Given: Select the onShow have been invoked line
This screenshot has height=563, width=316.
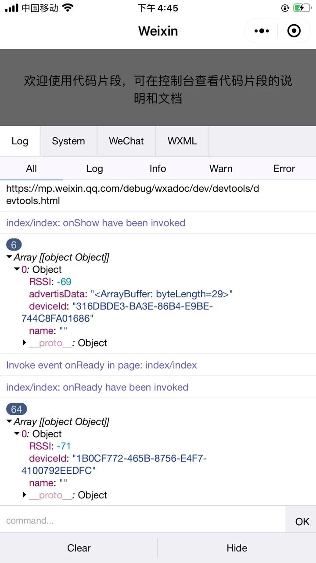Looking at the screenshot, I should pos(96,223).
